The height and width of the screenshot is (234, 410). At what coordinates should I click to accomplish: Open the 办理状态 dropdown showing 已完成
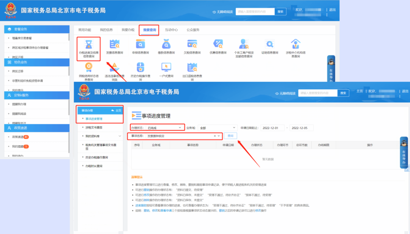[165, 128]
